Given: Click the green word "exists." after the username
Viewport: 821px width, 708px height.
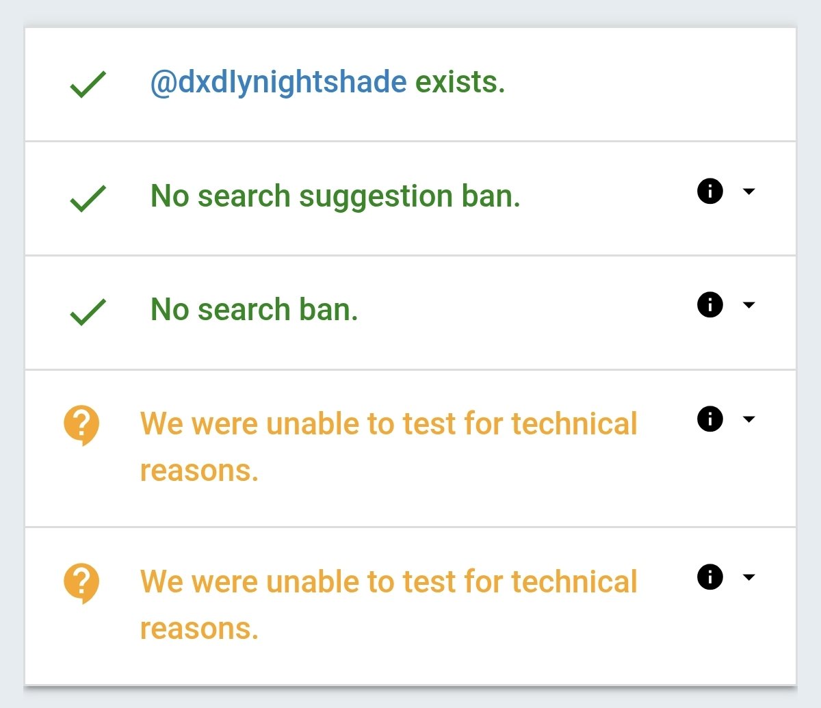Looking at the screenshot, I should point(460,83).
